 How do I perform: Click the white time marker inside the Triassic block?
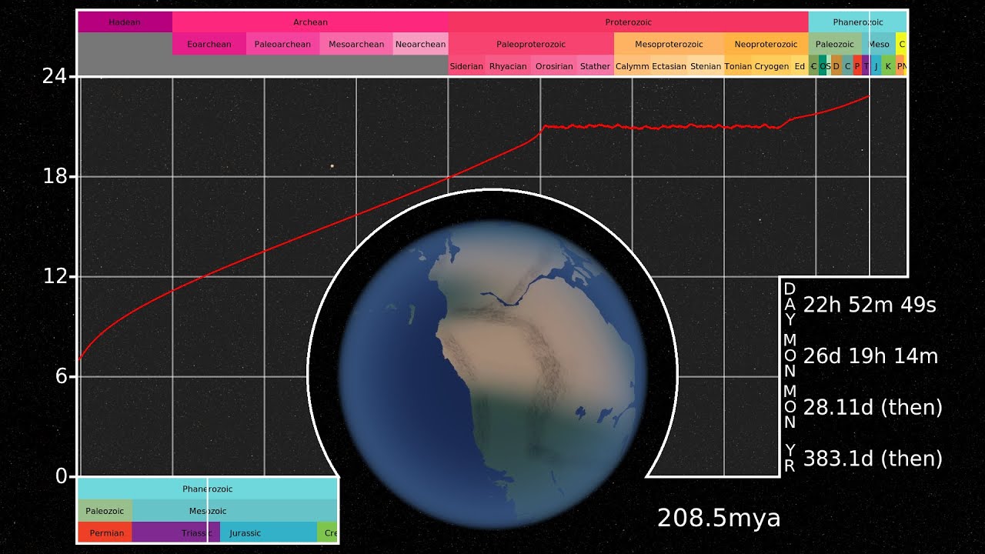(x=208, y=532)
